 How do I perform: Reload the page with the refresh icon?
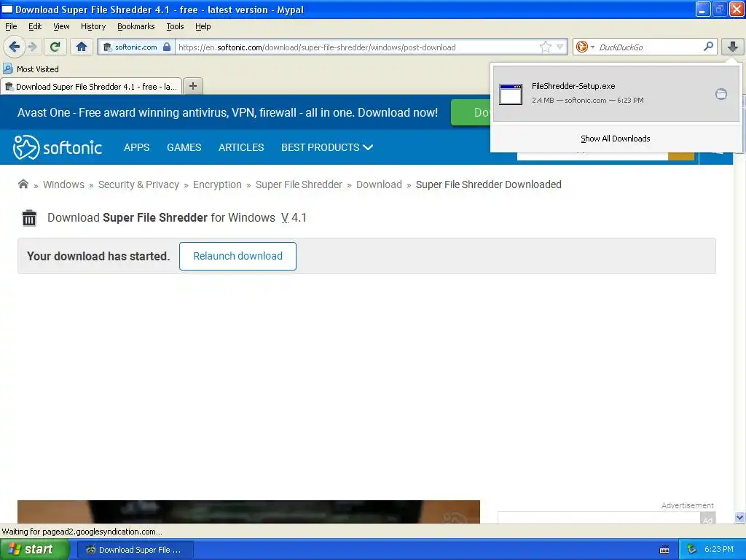pos(55,47)
